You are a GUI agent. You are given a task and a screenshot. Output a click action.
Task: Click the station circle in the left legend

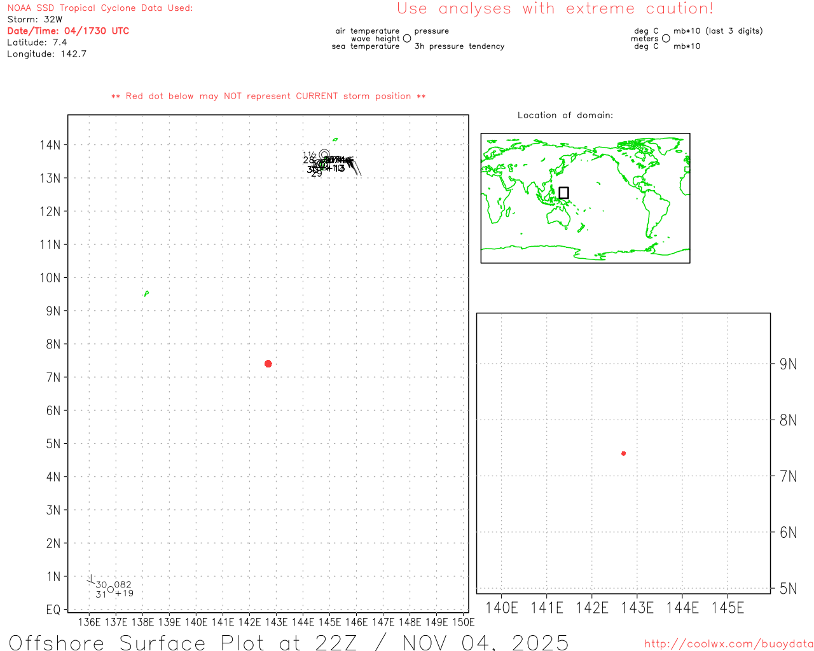[x=407, y=39]
